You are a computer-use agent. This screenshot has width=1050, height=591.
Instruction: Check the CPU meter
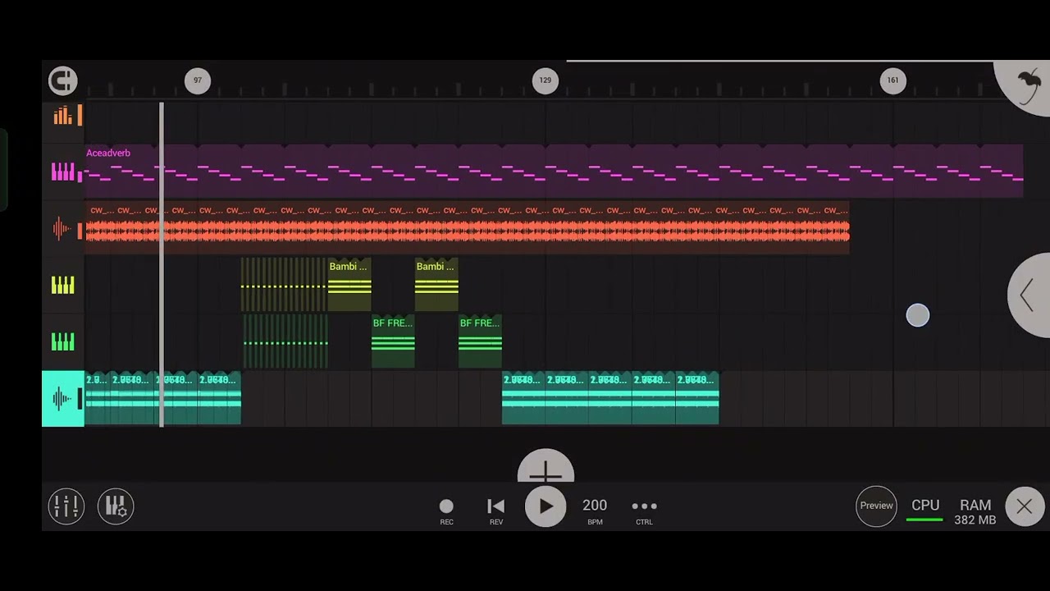coord(925,510)
